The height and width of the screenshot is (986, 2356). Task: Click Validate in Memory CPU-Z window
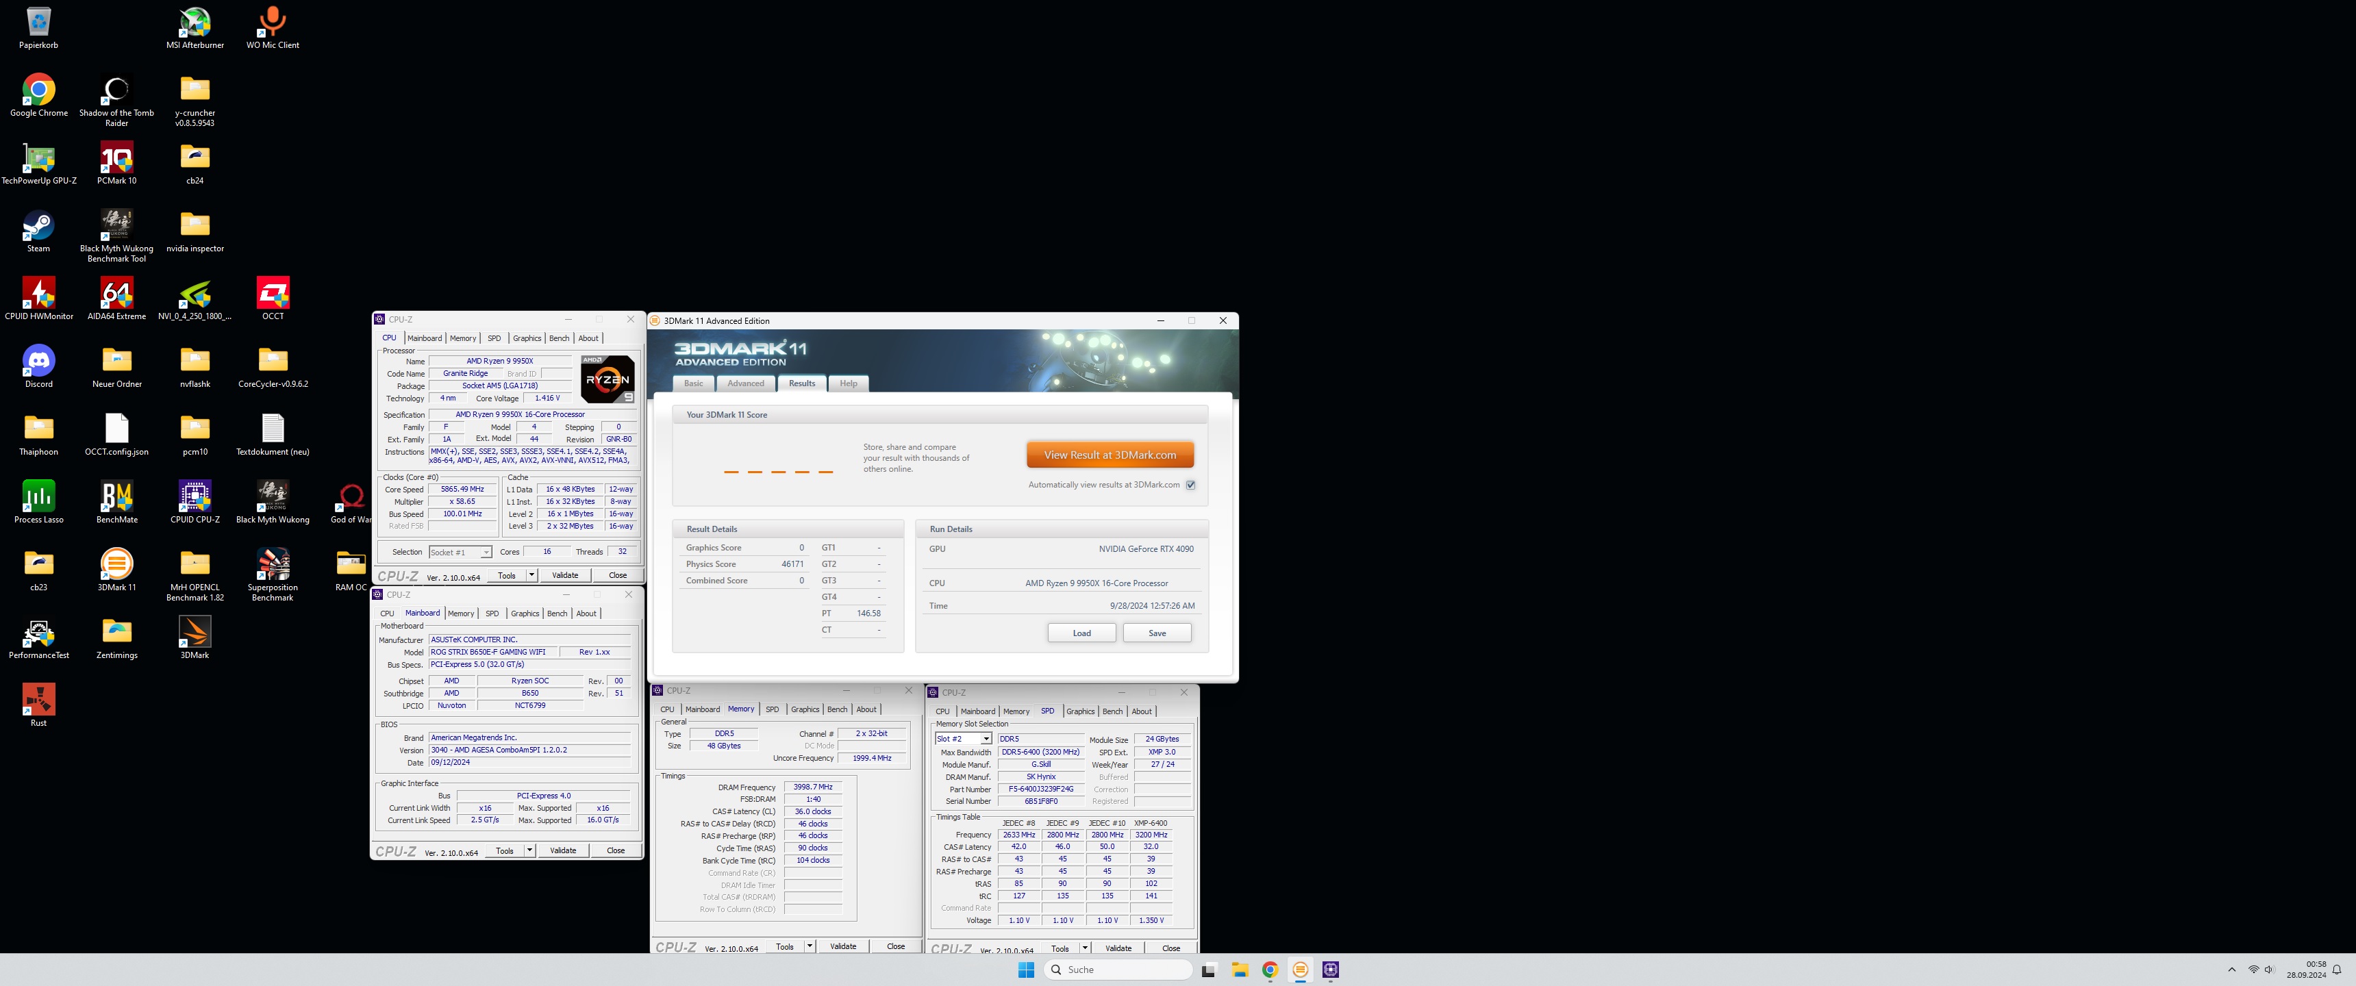click(x=843, y=947)
